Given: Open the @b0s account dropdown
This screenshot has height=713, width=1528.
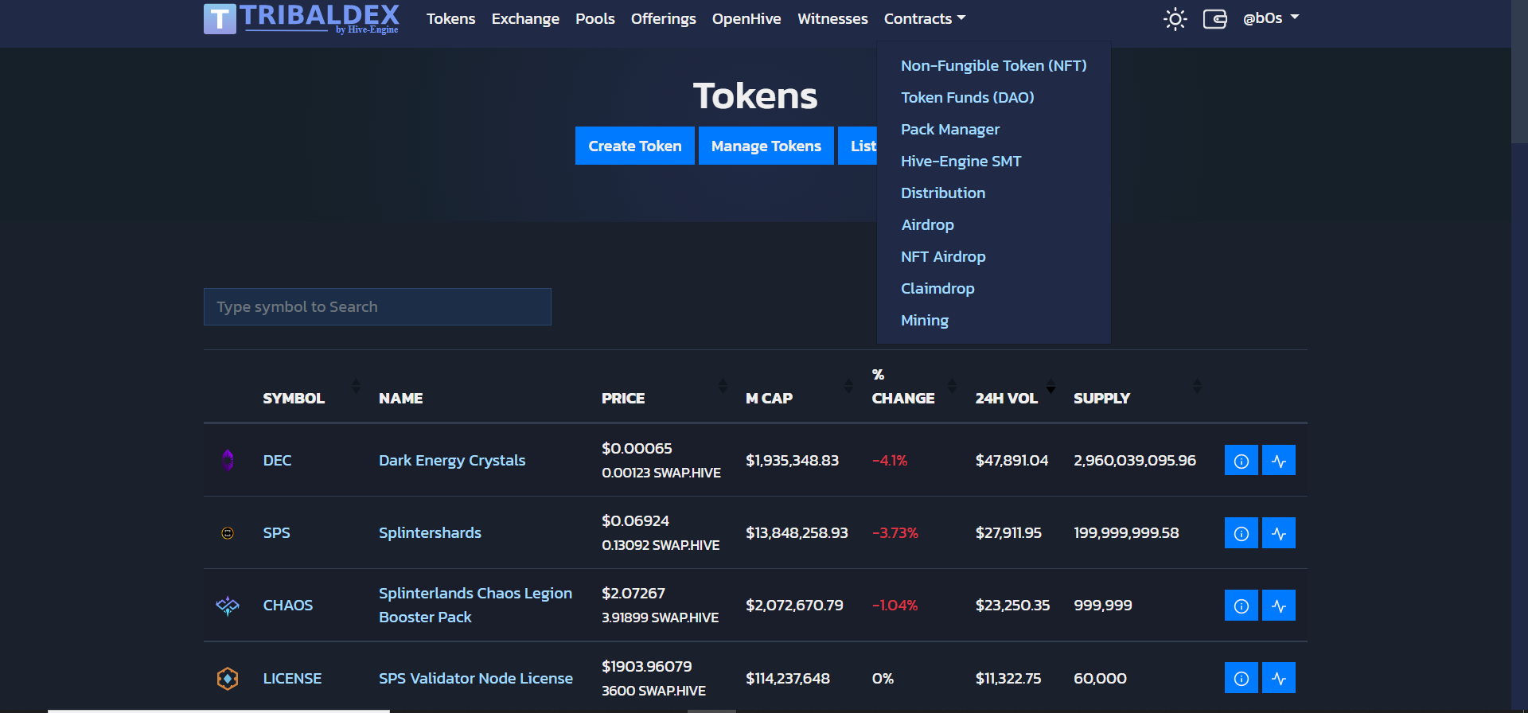Looking at the screenshot, I should pyautogui.click(x=1271, y=18).
